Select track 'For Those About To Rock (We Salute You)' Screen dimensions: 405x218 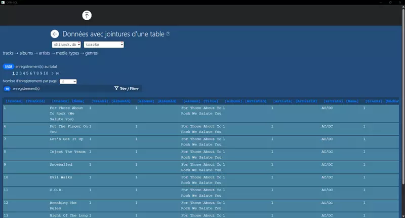(66, 114)
